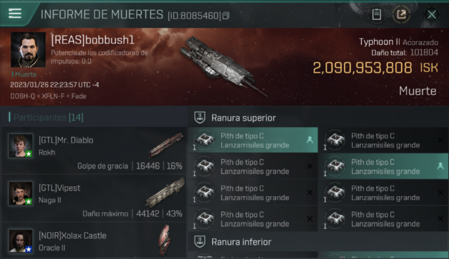Click the Ranura inferior shield icon

pos(200,241)
